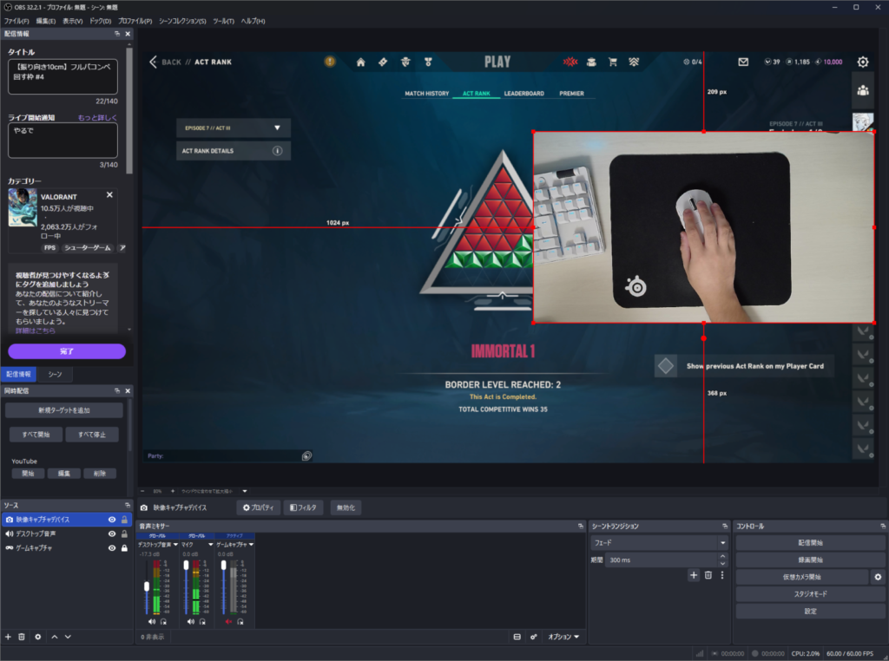Open マイク mixer channel dropdown
This screenshot has height=661, width=889.
211,544
